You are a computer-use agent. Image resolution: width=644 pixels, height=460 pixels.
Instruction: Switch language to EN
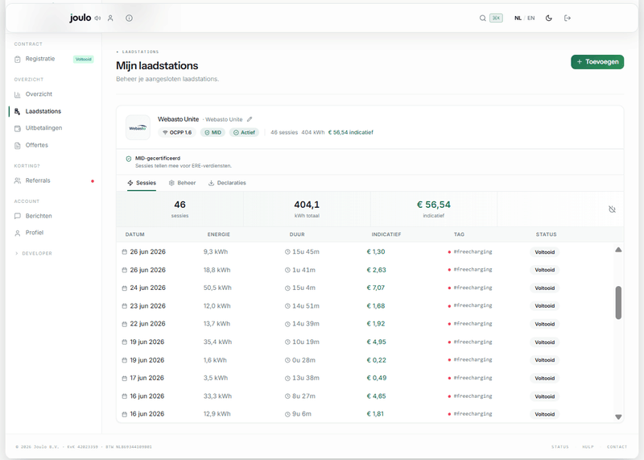(531, 18)
